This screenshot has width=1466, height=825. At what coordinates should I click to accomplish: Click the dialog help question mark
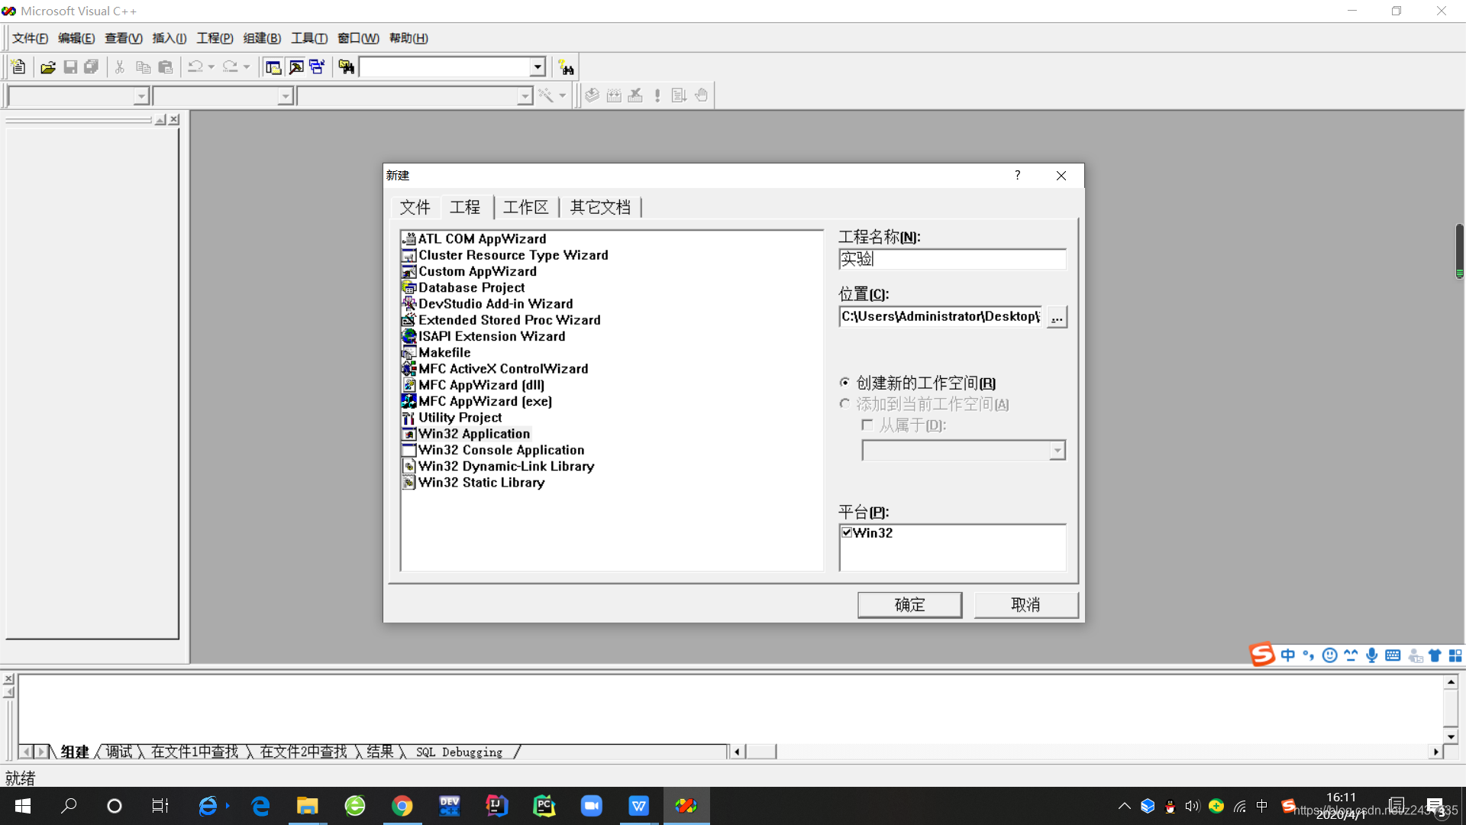pyautogui.click(x=1017, y=175)
